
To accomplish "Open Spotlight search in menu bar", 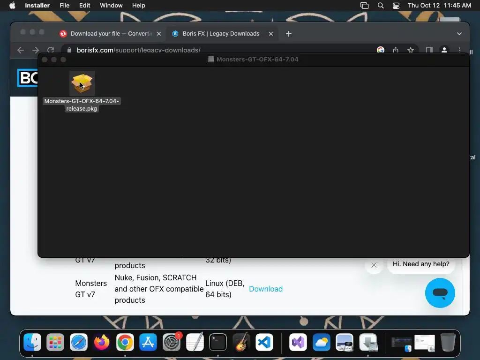I will coord(381,6).
